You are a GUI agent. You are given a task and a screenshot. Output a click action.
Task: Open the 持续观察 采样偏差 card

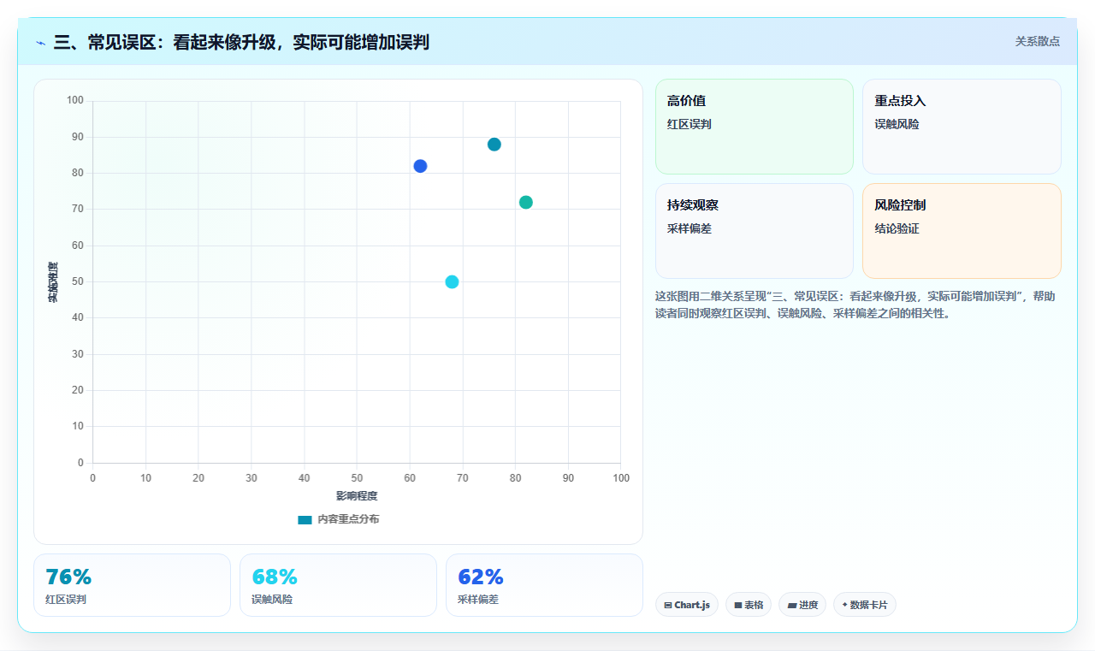click(755, 231)
